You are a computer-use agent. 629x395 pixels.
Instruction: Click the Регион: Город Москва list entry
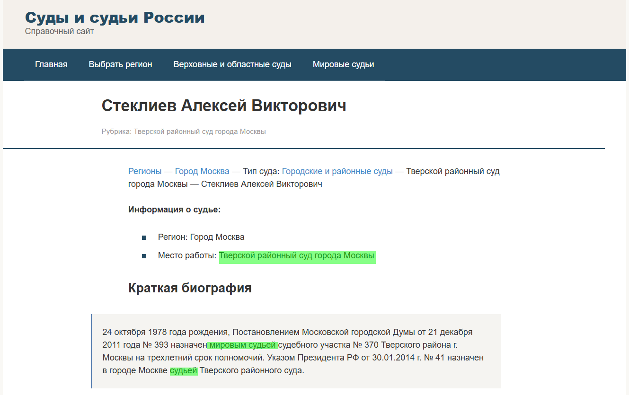200,237
